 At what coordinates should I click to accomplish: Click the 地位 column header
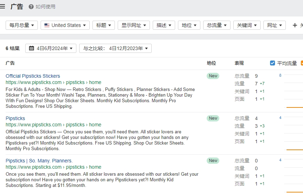[212, 63]
